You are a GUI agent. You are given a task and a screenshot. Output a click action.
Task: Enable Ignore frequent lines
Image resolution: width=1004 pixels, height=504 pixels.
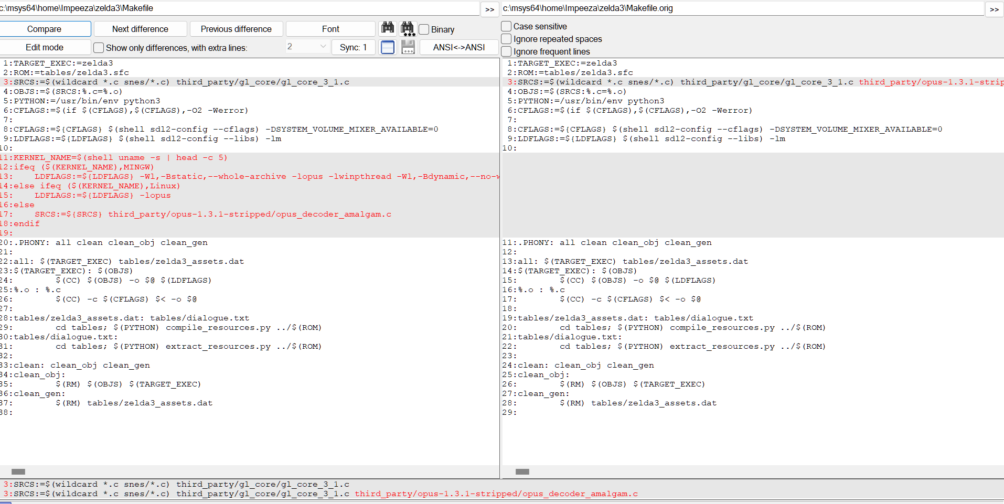506,51
